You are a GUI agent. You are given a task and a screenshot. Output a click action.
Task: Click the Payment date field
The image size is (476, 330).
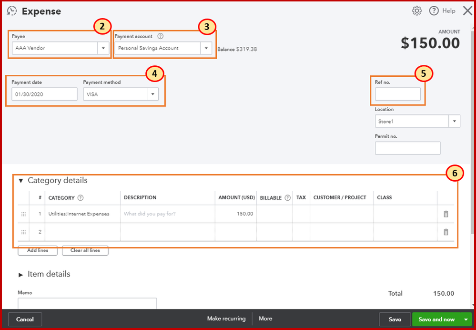coord(45,94)
